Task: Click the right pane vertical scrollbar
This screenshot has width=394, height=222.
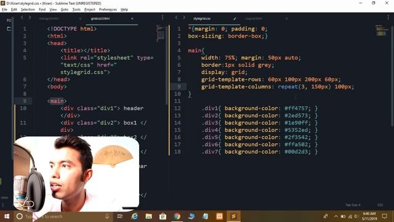Action: tap(392, 75)
